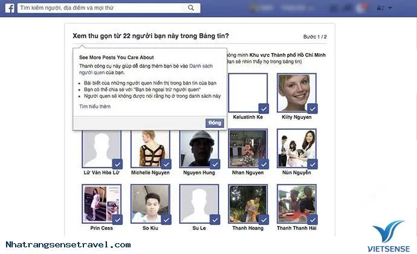417x254 pixels.
Task: Select Michelle Nguyen profile photo
Action: [150, 148]
